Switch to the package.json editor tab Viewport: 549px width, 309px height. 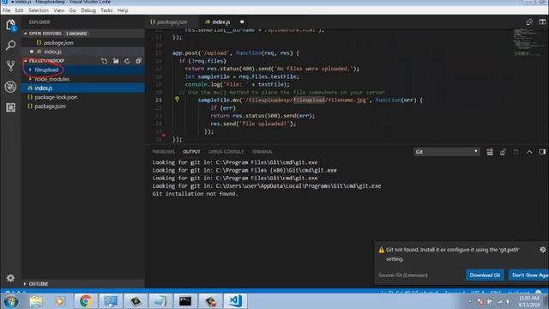(172, 22)
